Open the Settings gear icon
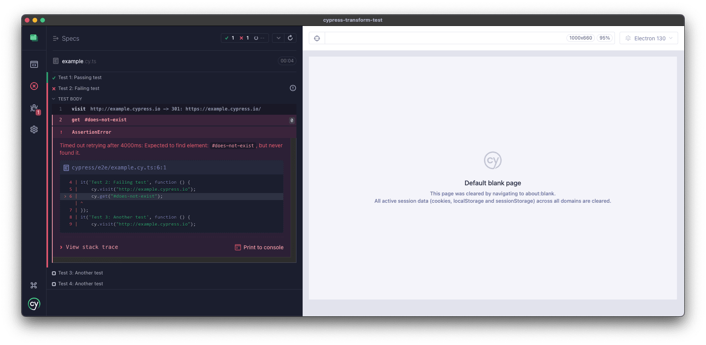 point(34,129)
